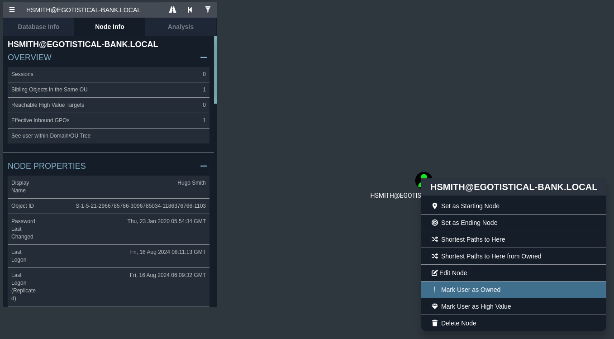
Task: Click the bullseye icon for Ending Node
Action: pos(435,223)
